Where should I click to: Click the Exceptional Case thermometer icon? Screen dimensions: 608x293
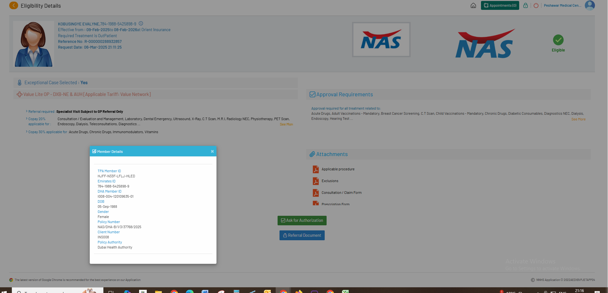19,83
